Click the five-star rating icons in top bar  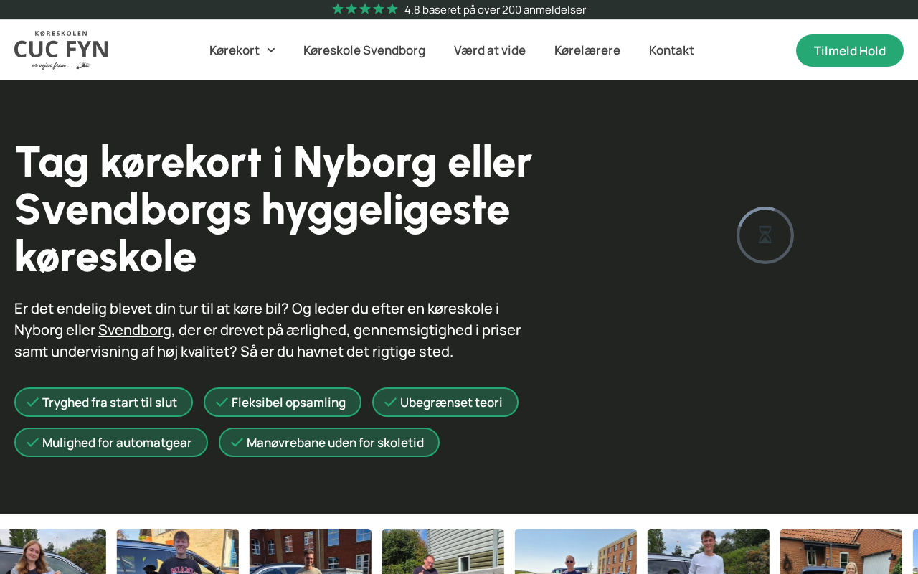364,9
